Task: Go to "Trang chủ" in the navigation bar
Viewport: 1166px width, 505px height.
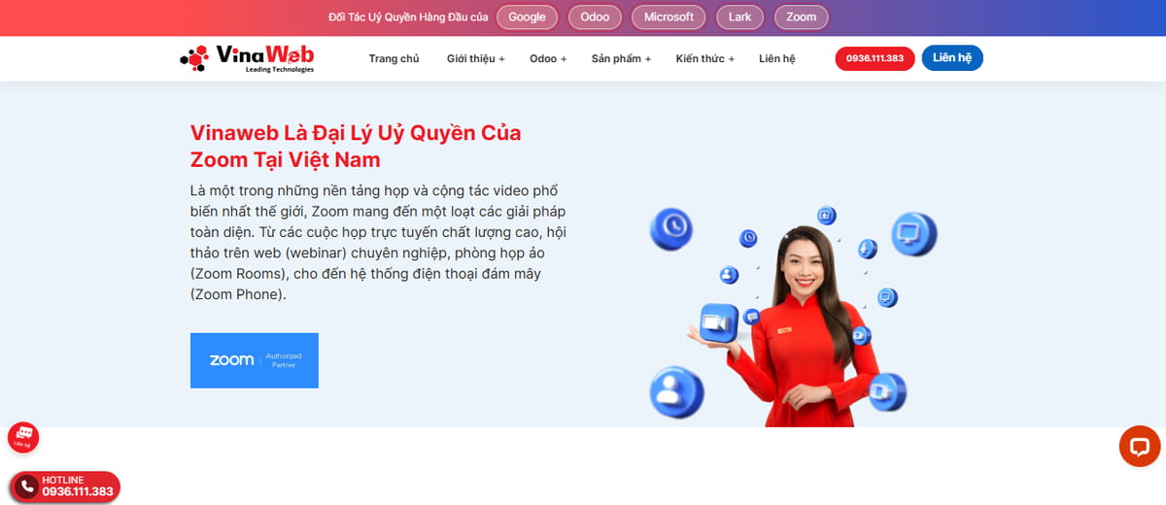Action: (x=394, y=59)
